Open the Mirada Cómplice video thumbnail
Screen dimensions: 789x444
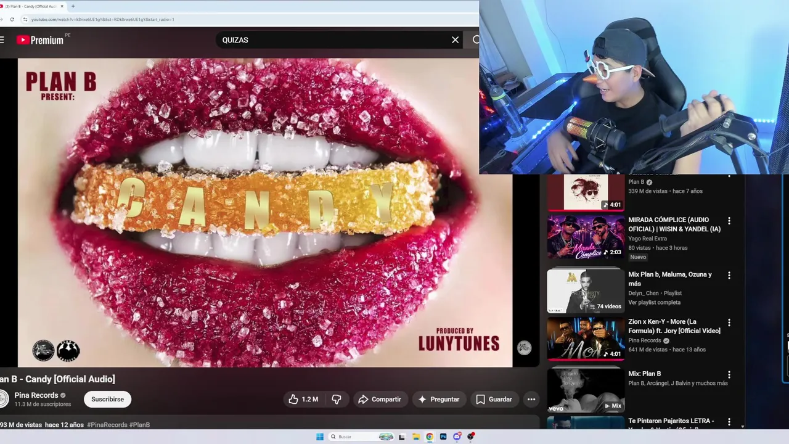(586, 237)
